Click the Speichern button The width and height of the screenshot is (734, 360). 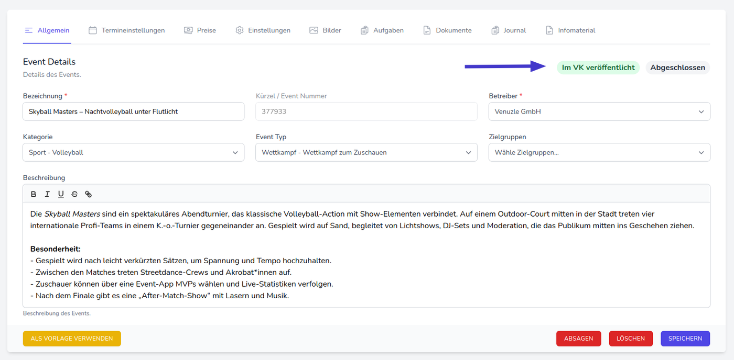pos(685,339)
